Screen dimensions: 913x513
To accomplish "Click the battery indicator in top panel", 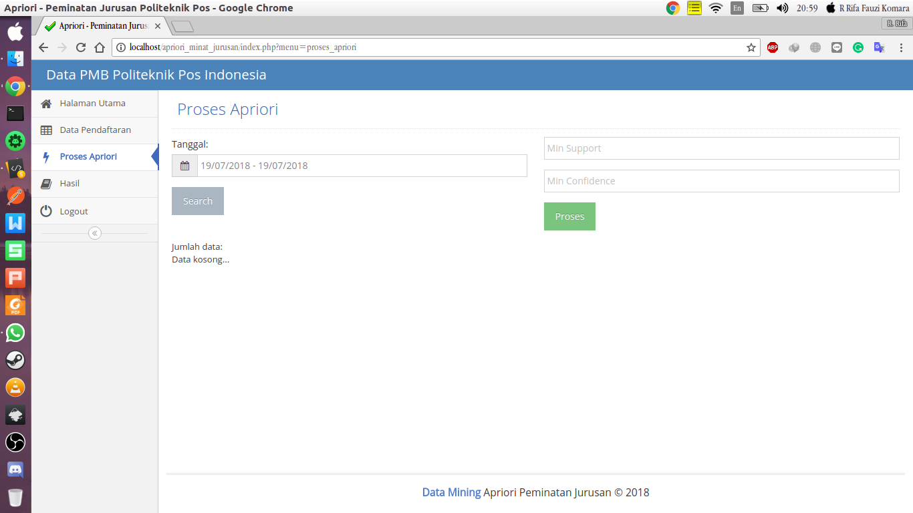I will [760, 8].
